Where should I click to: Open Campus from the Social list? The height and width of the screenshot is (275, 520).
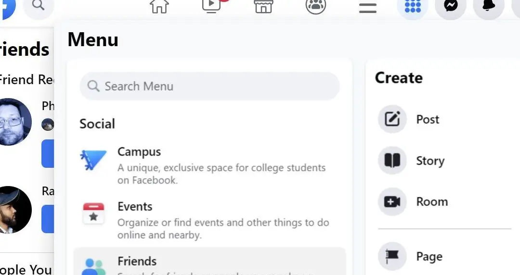[x=209, y=165]
